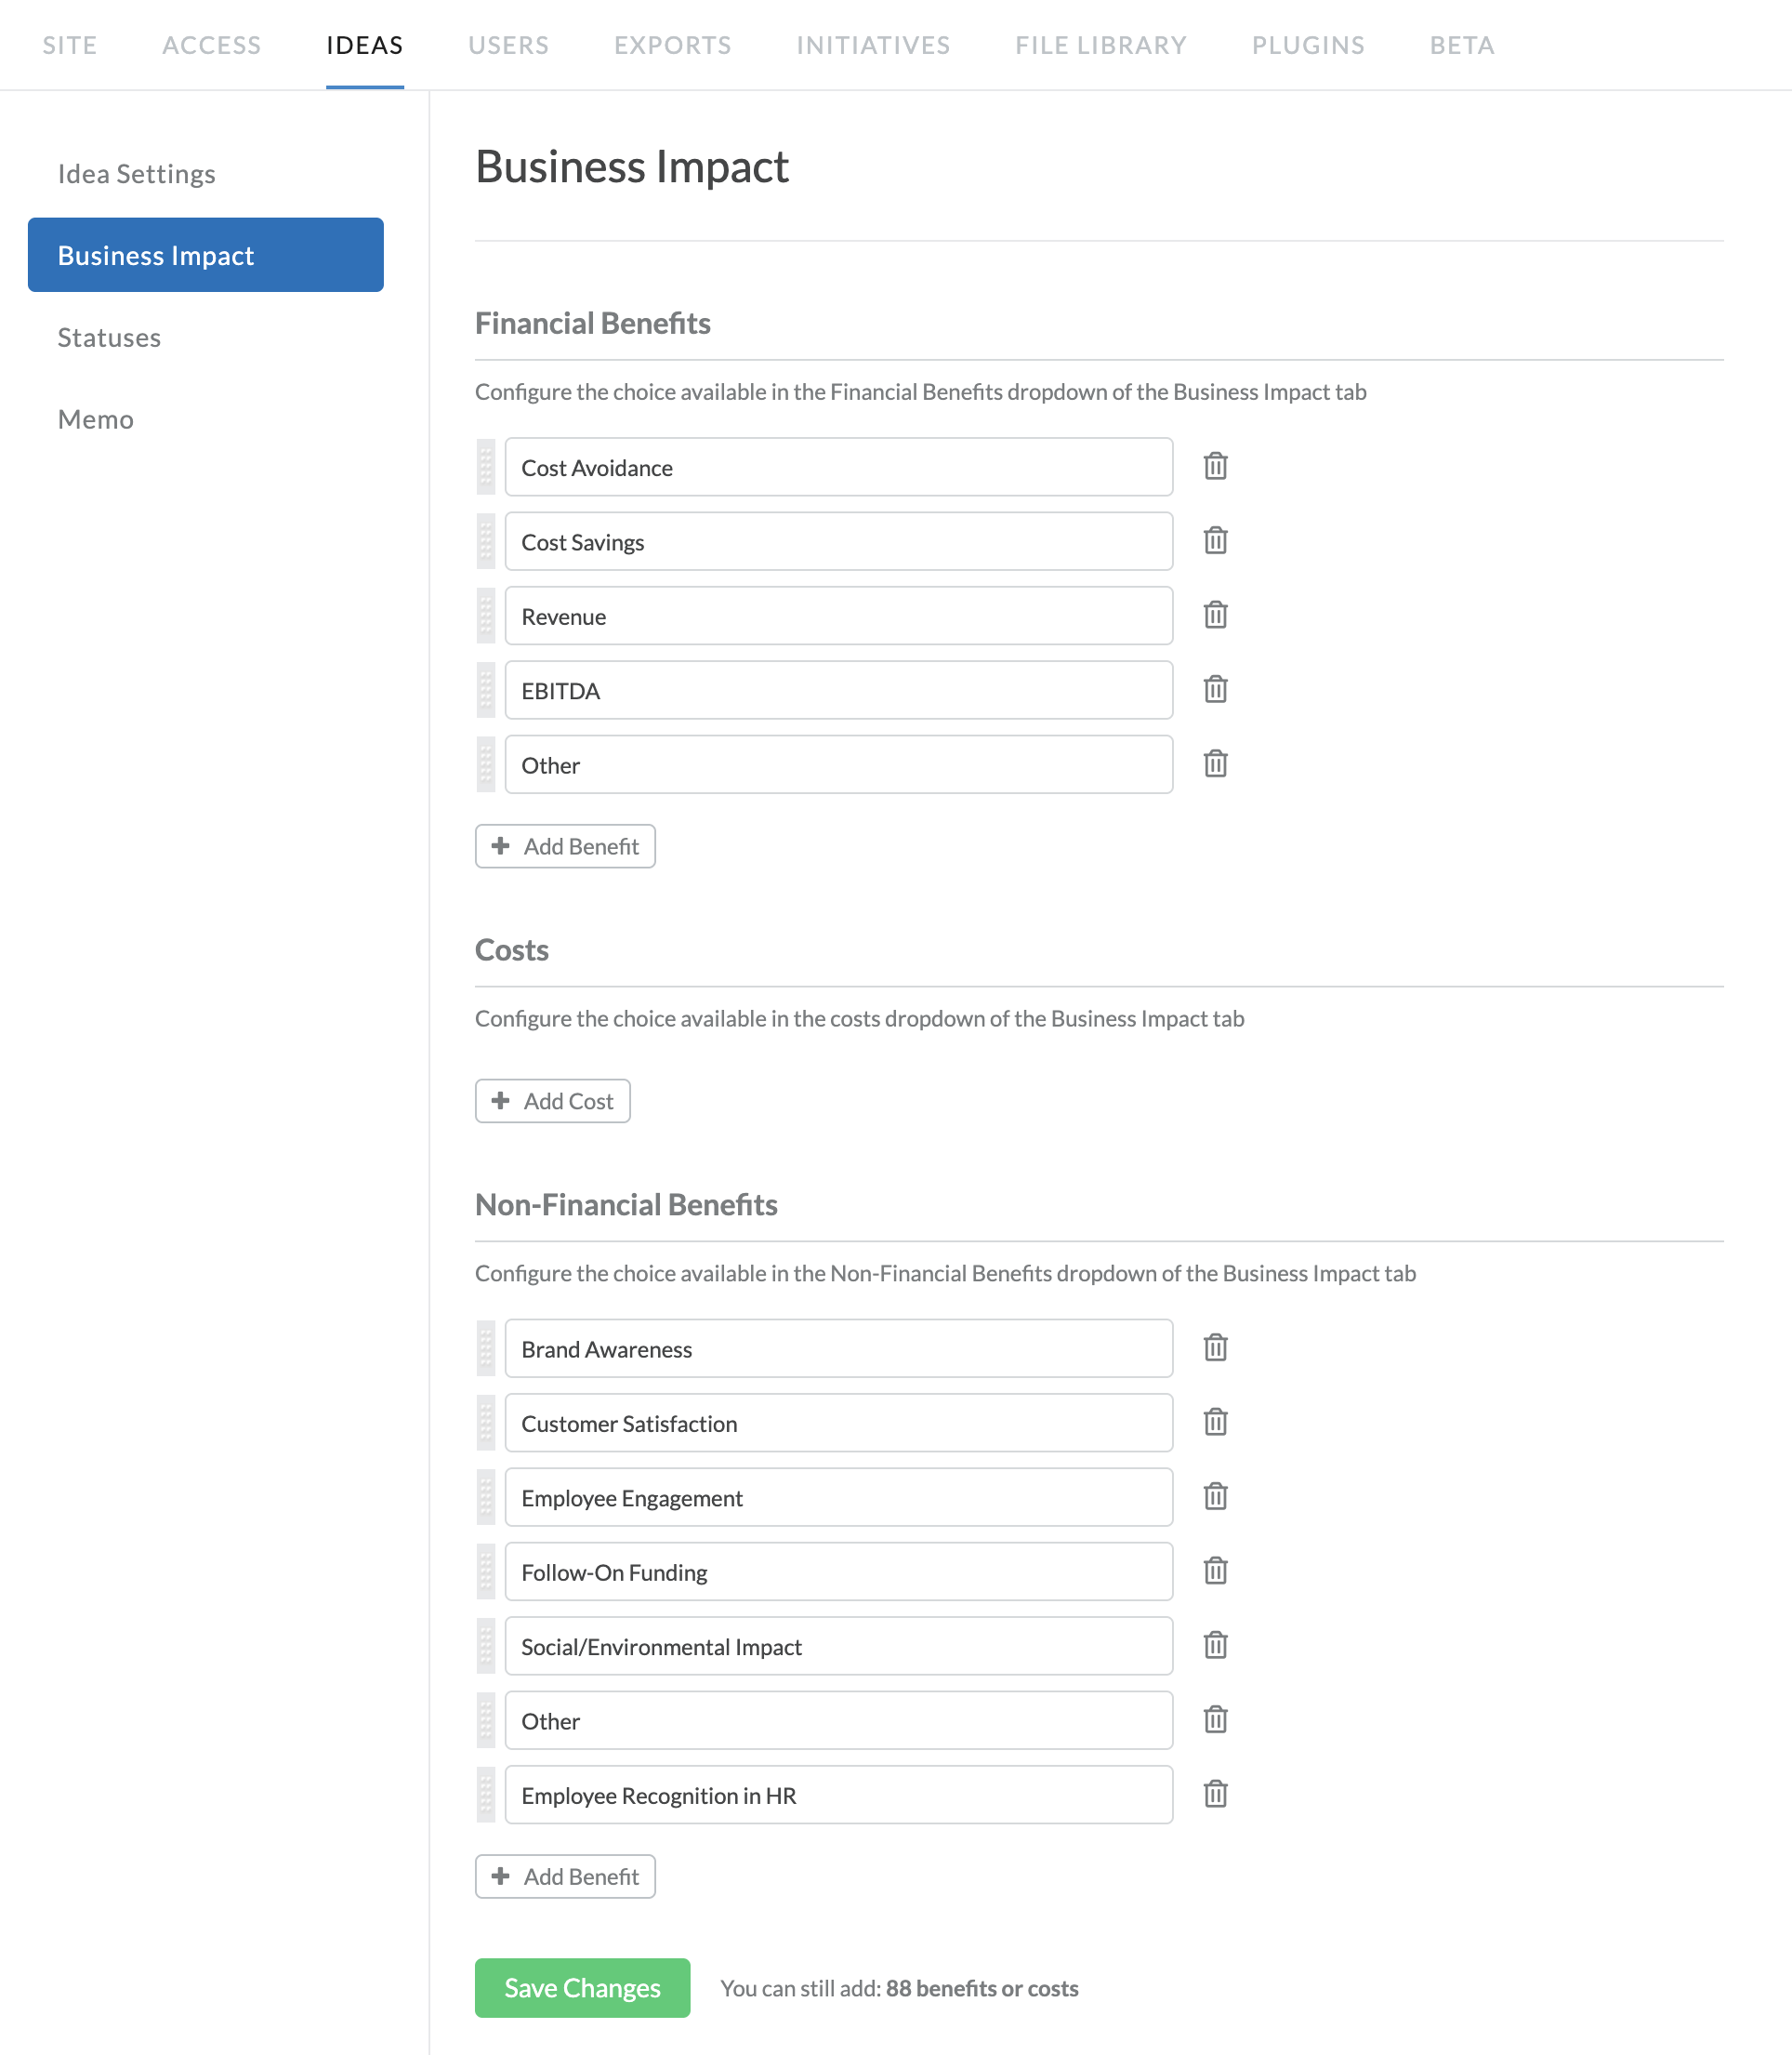Edit the non-financial Other field
The image size is (1792, 2055).
click(x=839, y=1721)
